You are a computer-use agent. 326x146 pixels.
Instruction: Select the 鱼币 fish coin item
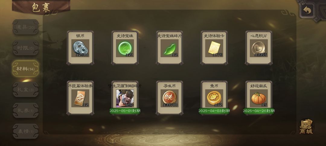click(x=214, y=98)
